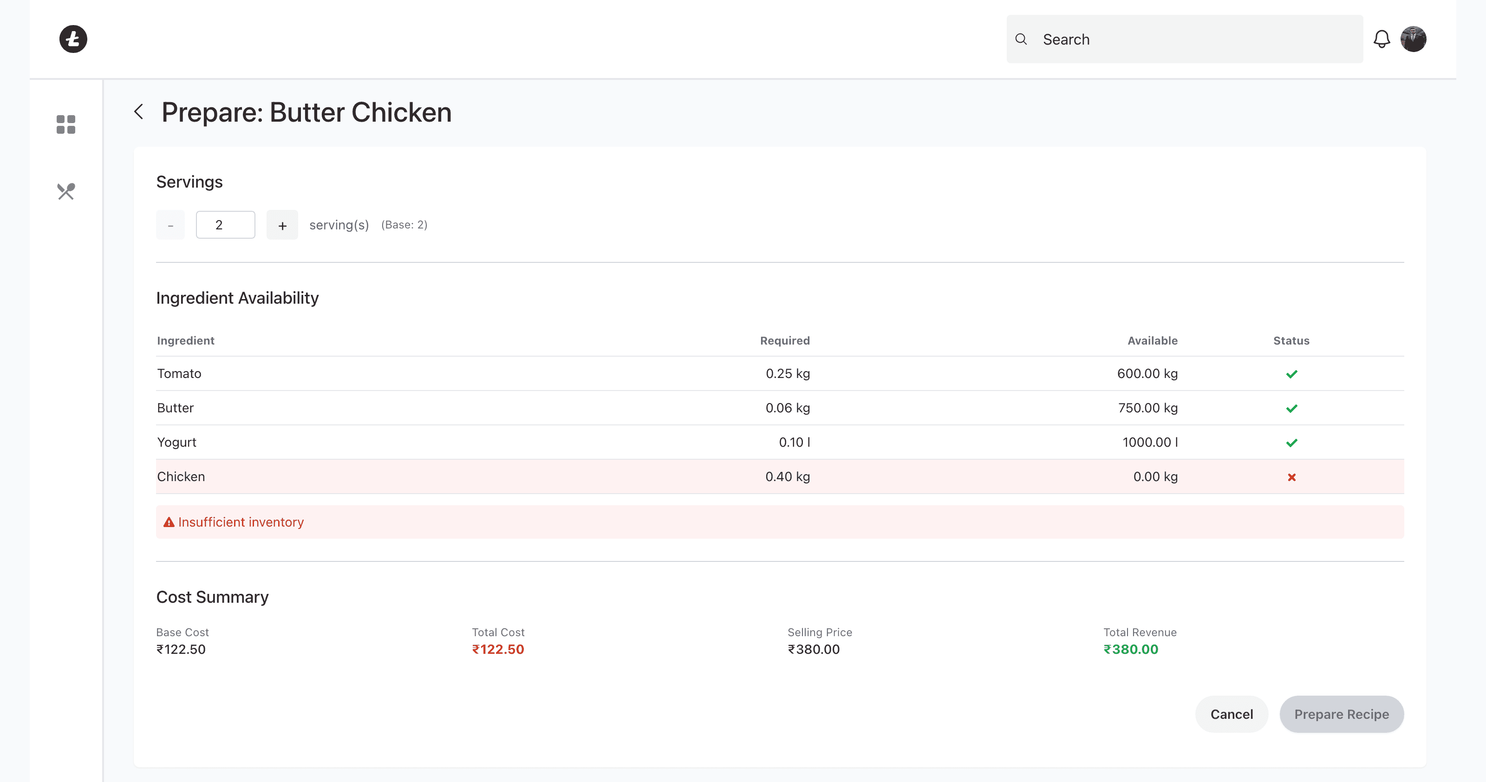This screenshot has height=782, width=1486.
Task: Click the Insufficient inventory warning text
Action: [241, 522]
